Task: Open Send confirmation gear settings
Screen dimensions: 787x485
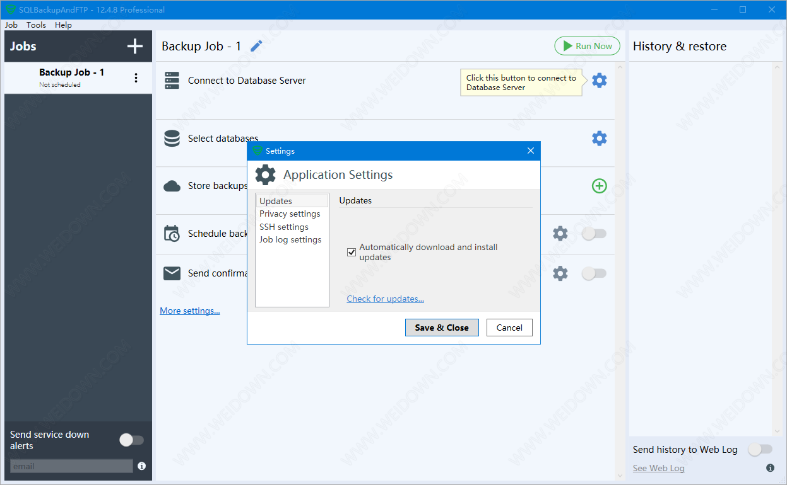Action: pos(560,273)
